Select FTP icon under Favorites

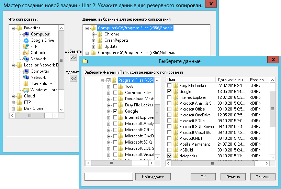pos(26,46)
